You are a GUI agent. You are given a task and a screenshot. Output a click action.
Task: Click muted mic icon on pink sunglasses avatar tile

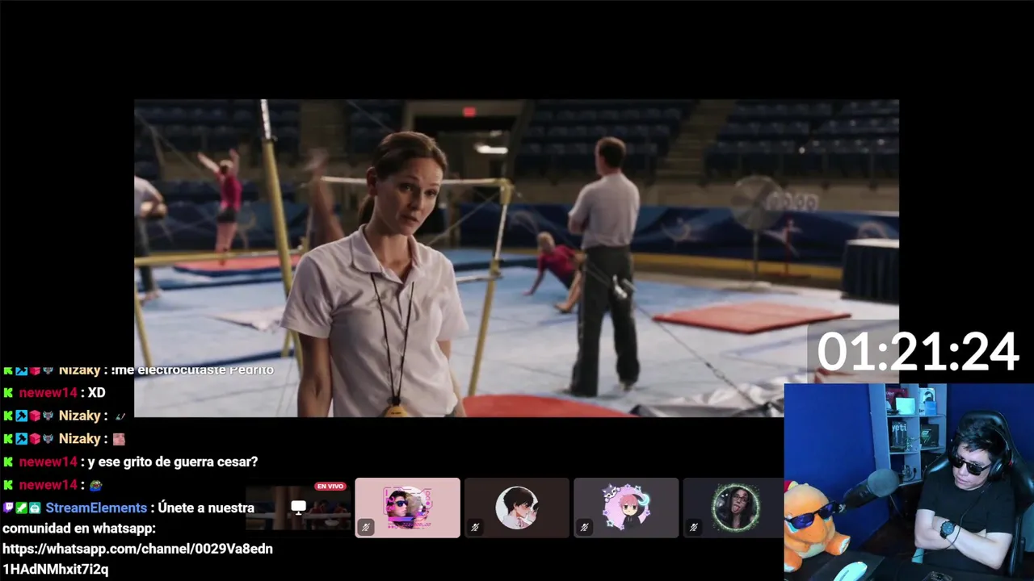366,527
